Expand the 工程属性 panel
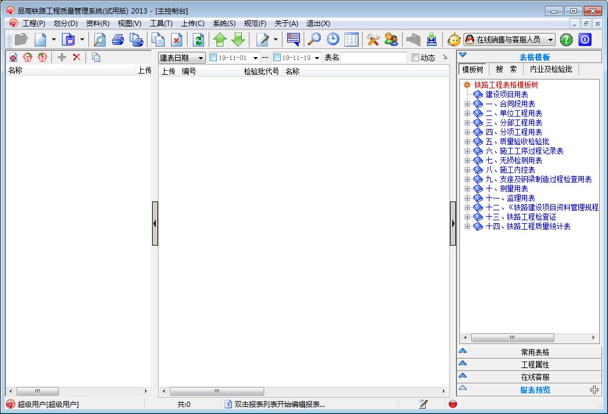Screen dimensions: 608x414 (x=530, y=365)
